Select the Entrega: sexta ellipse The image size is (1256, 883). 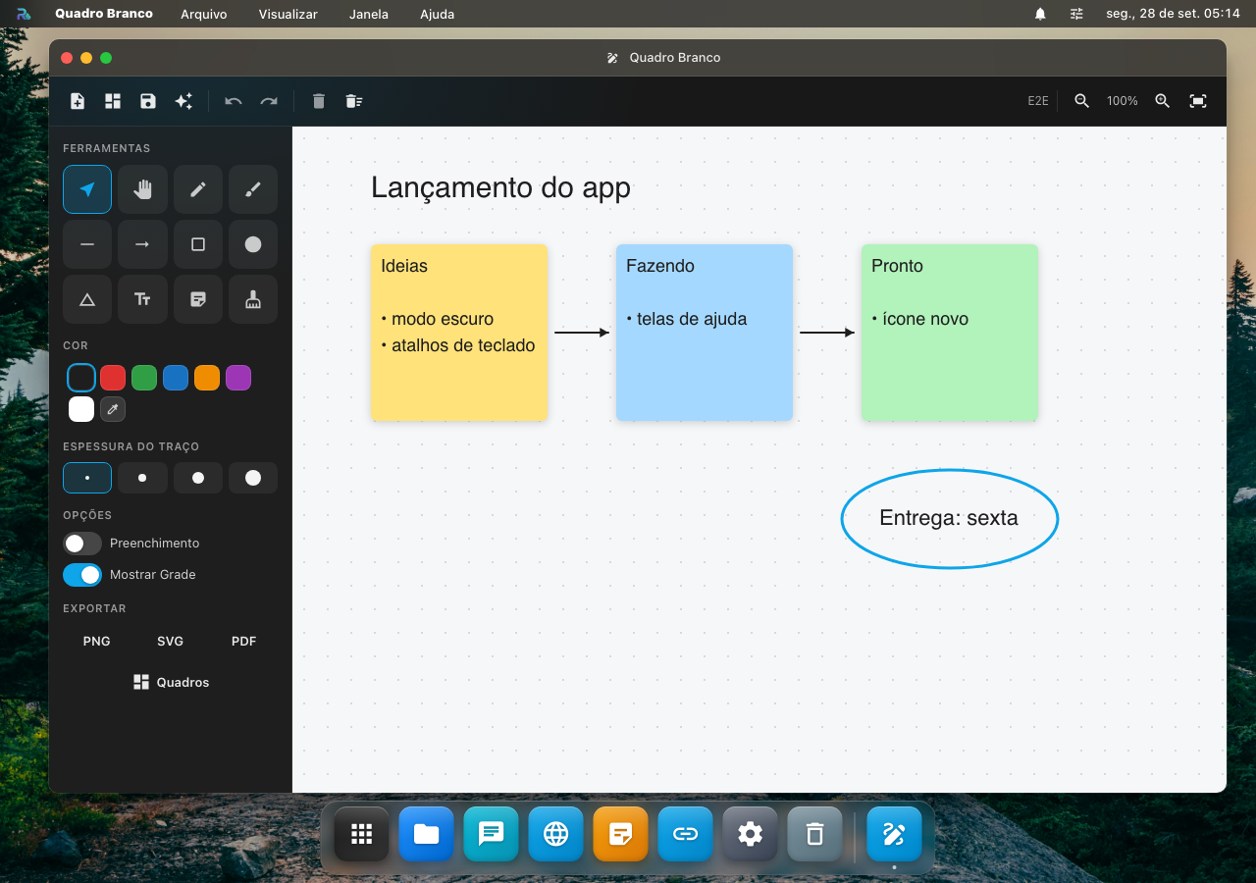[950, 519]
